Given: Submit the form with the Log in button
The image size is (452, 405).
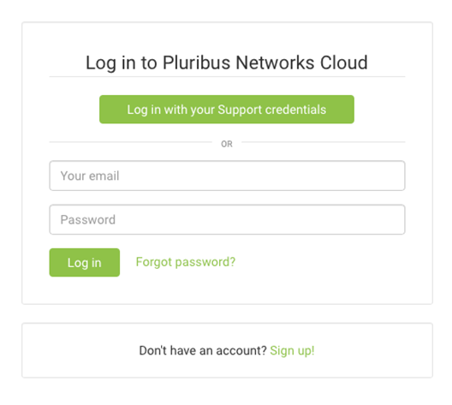Looking at the screenshot, I should (x=85, y=262).
